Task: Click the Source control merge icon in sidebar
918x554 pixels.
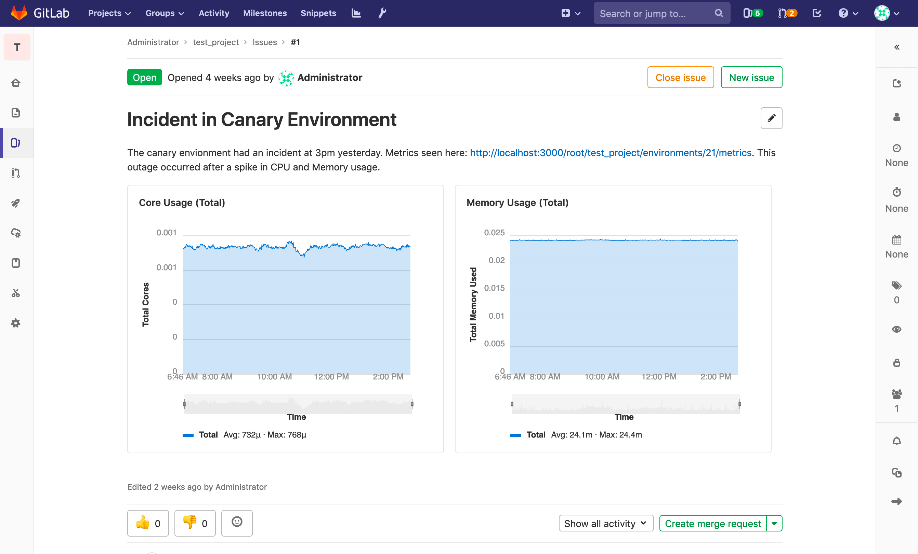Action: click(17, 172)
